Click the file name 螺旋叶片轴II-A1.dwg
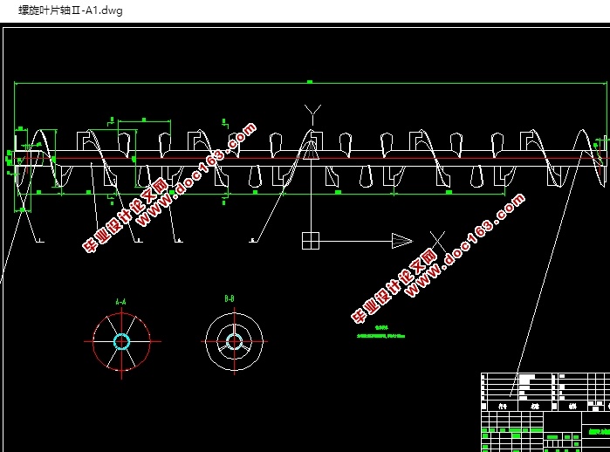The width and height of the screenshot is (610, 452). pos(71,10)
